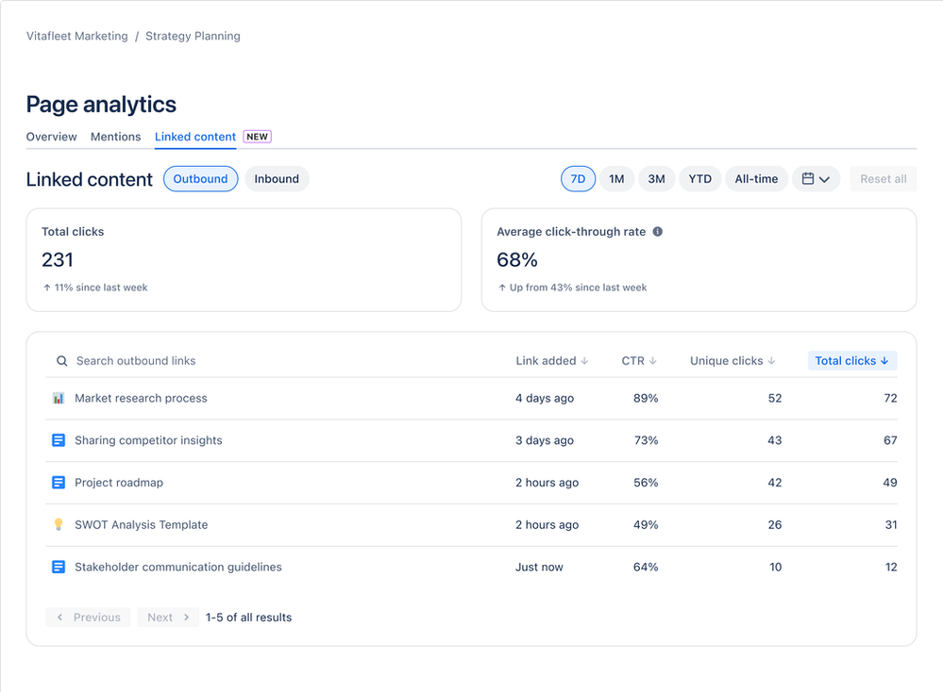This screenshot has height=692, width=943.
Task: Choose the 1M time range
Action: pos(616,179)
